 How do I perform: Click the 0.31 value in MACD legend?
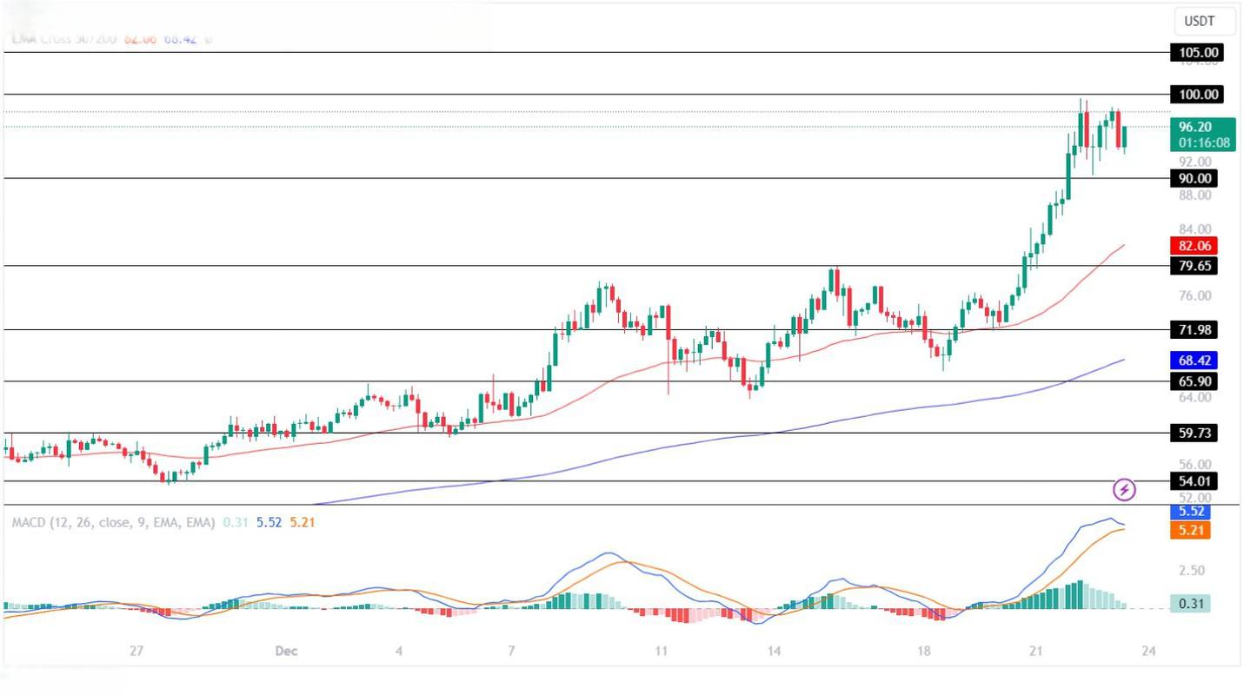click(235, 523)
